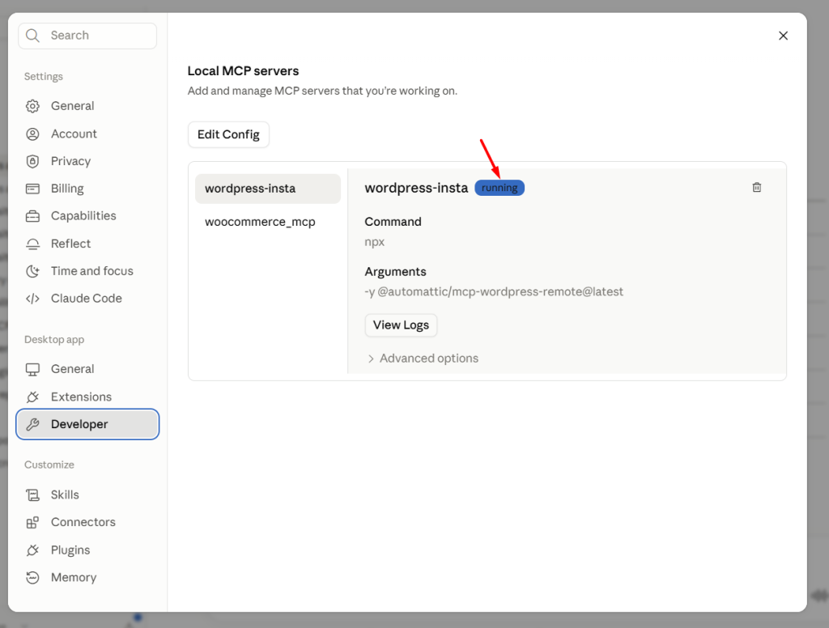829x628 pixels.
Task: Click the Privacy shield icon
Action: click(x=32, y=161)
